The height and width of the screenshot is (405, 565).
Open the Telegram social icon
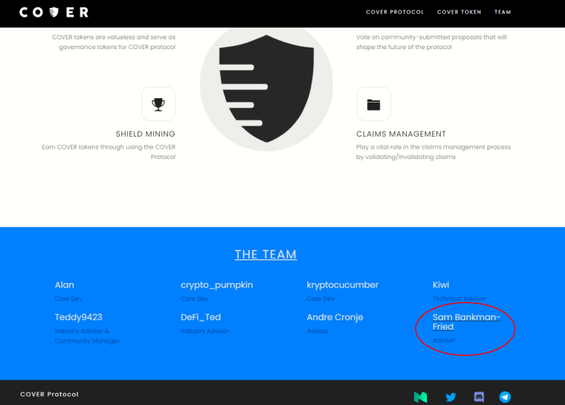pyautogui.click(x=505, y=397)
